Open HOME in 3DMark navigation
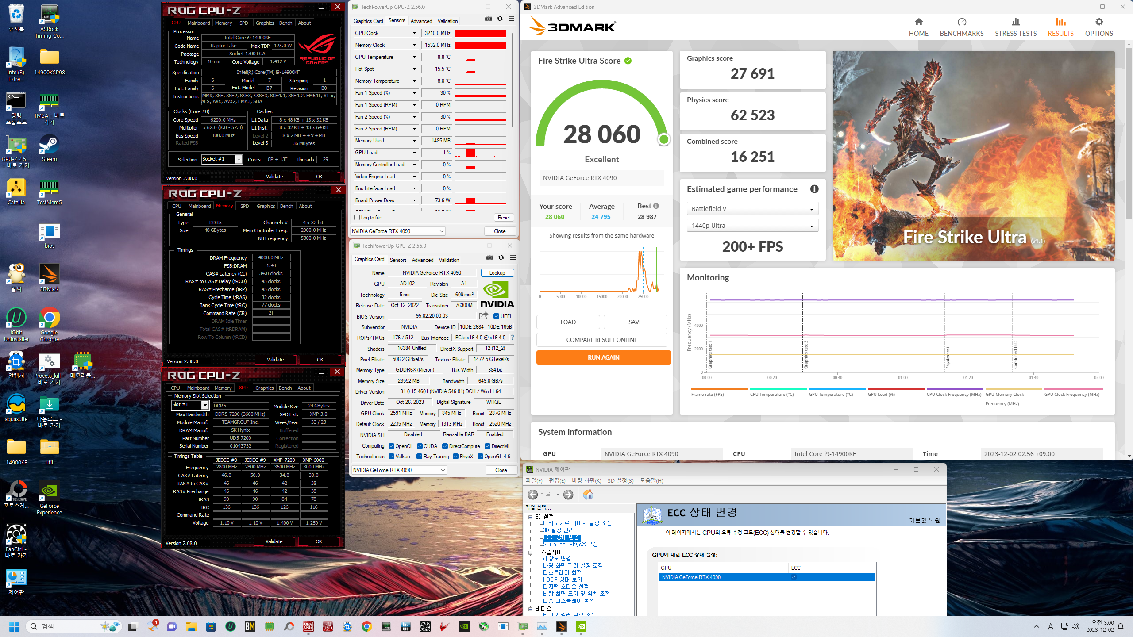This screenshot has height=637, width=1133. pyautogui.click(x=919, y=27)
